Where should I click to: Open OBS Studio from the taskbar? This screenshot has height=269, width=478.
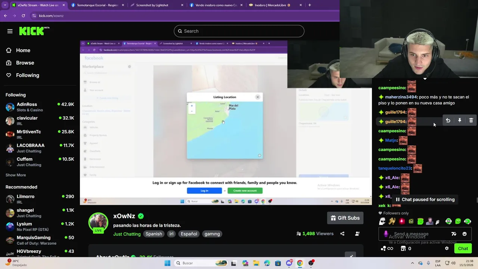pos(311,263)
